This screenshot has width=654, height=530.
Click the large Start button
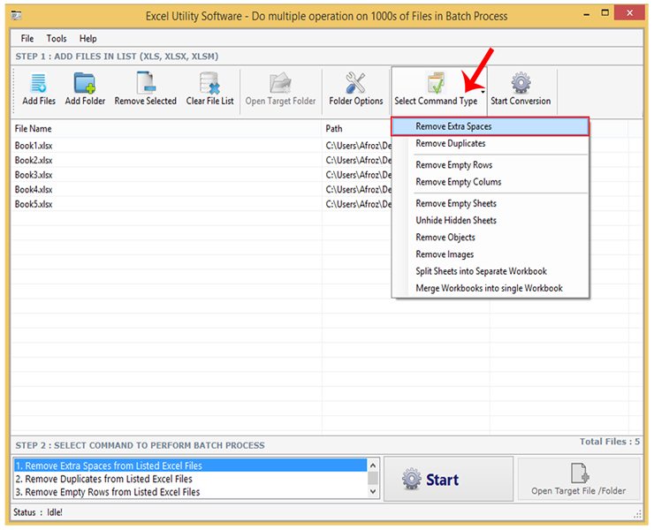point(448,479)
